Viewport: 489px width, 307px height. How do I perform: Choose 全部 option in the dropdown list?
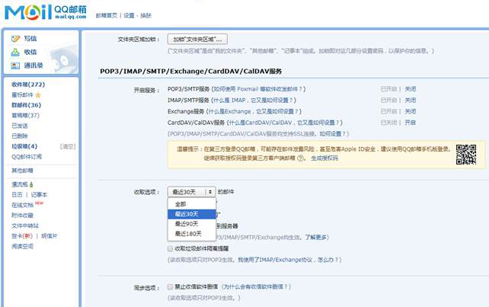(181, 204)
